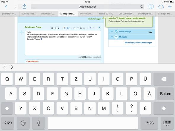Expand the Meine Beiträge section arrow
This screenshot has width=175, height=131.
[x=112, y=32]
